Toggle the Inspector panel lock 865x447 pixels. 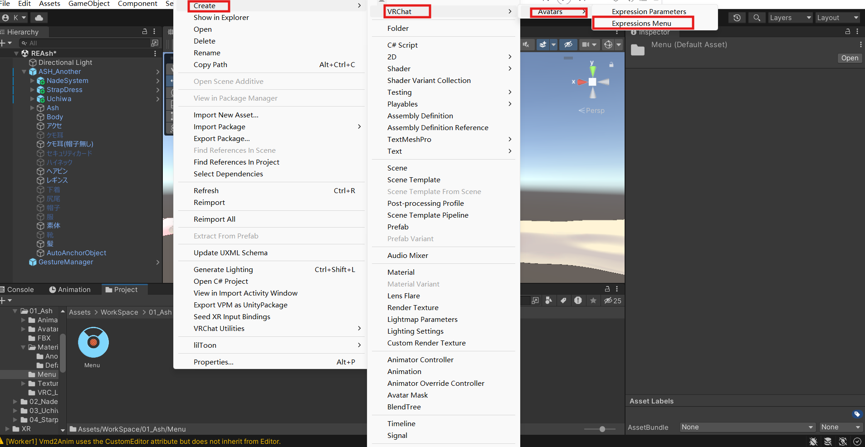pos(847,32)
